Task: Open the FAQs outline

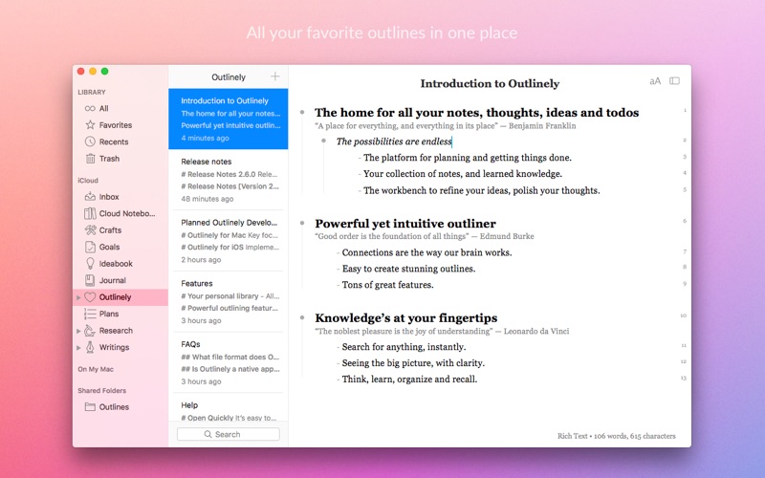Action: pyautogui.click(x=229, y=362)
